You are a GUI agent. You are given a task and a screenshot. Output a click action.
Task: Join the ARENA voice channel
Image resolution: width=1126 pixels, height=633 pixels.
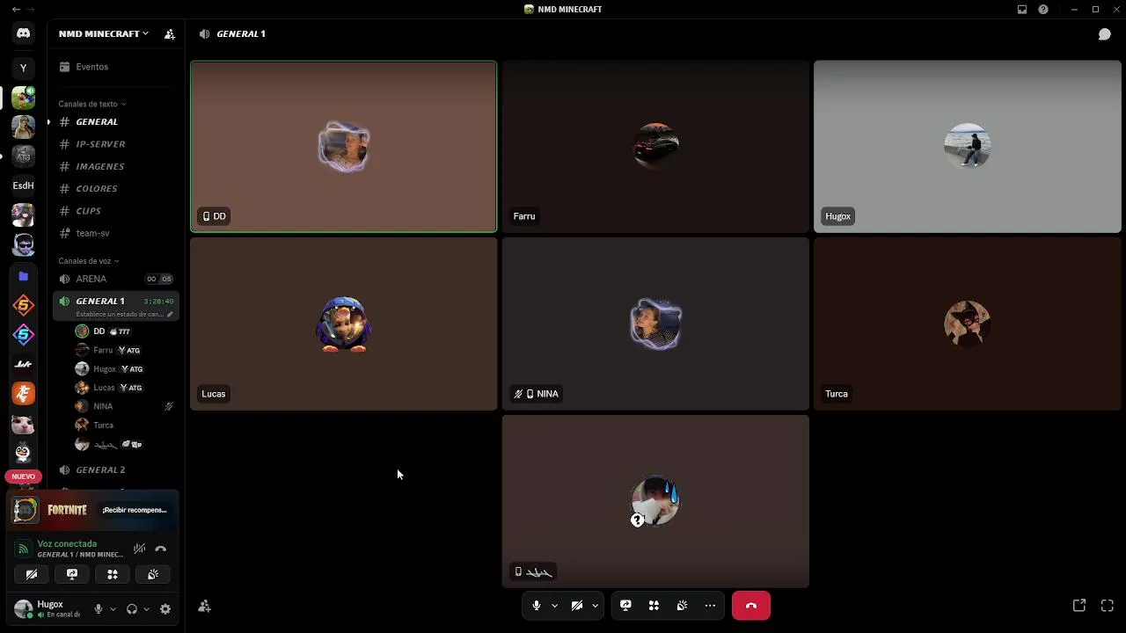click(115, 279)
